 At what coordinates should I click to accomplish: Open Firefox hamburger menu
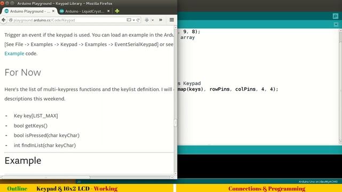tap(172, 20)
